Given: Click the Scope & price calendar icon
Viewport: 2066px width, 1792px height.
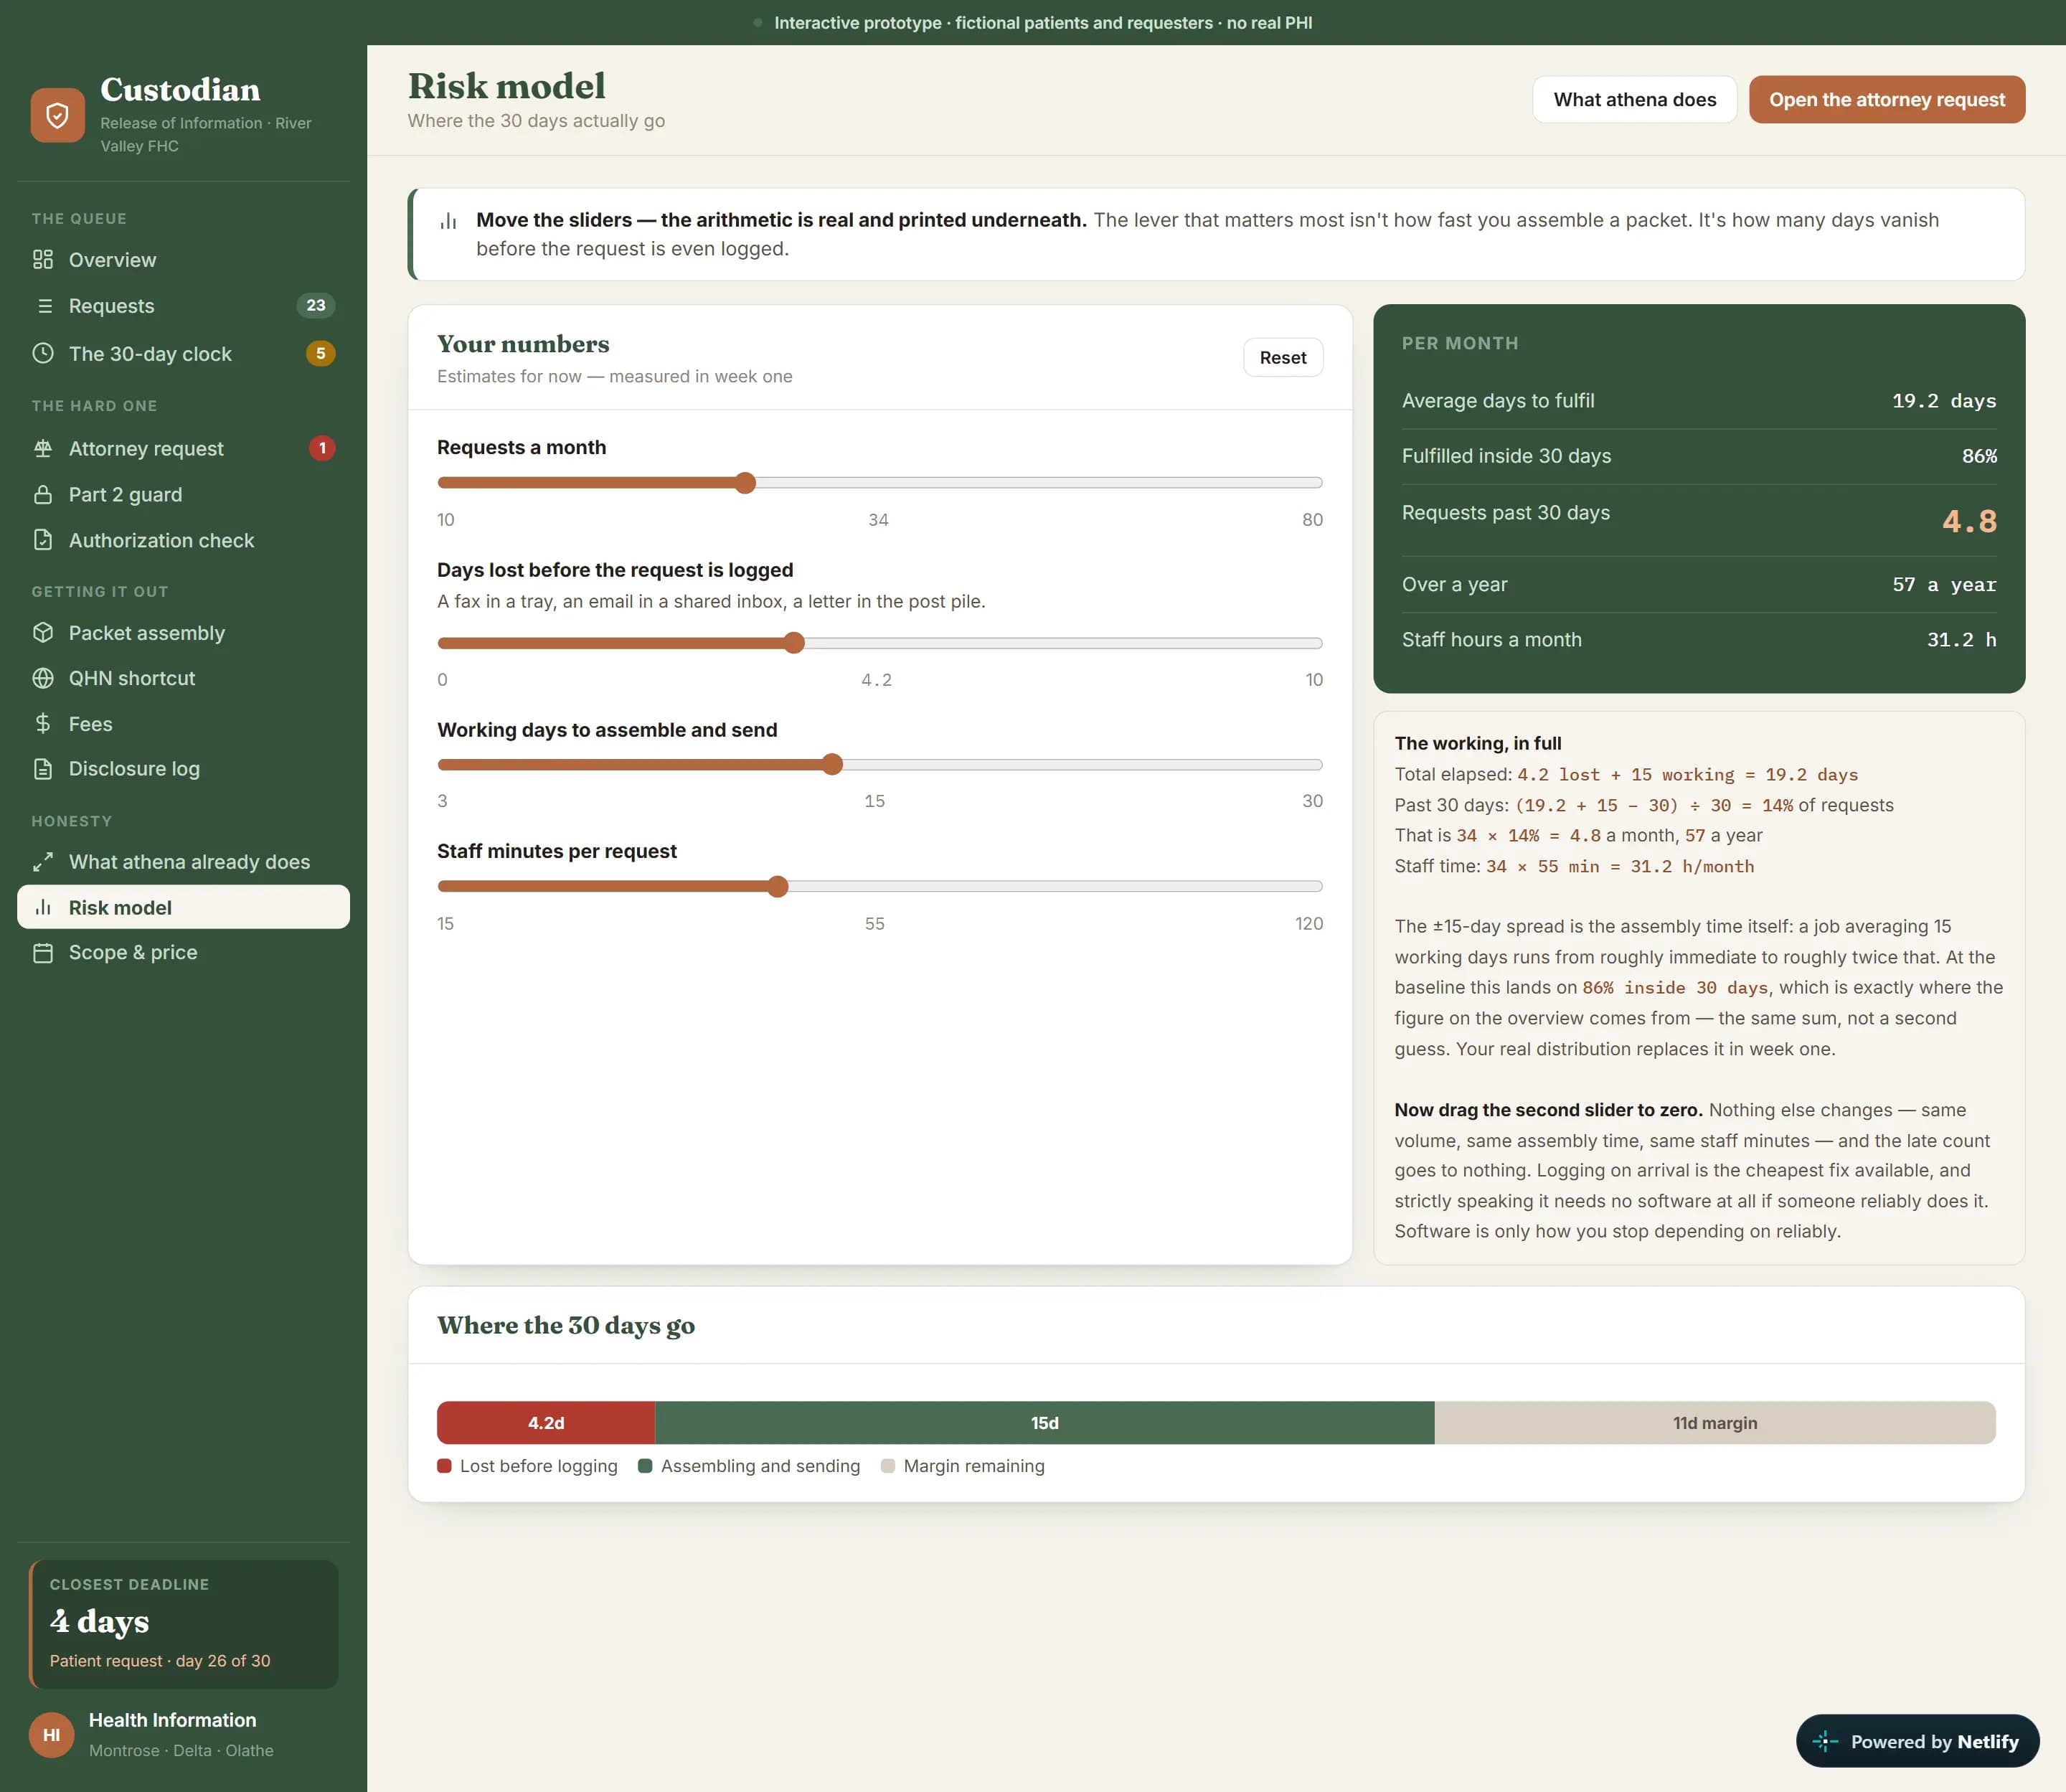Looking at the screenshot, I should 43,953.
